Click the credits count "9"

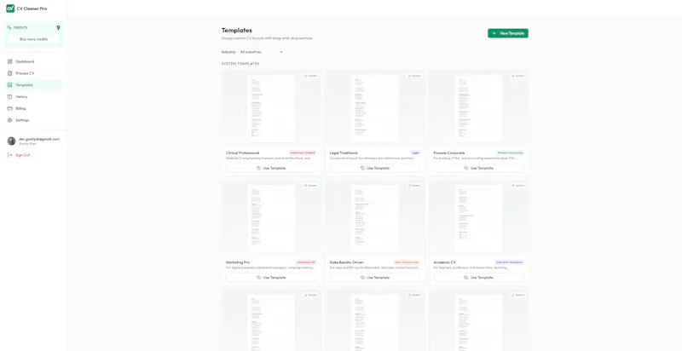58,28
